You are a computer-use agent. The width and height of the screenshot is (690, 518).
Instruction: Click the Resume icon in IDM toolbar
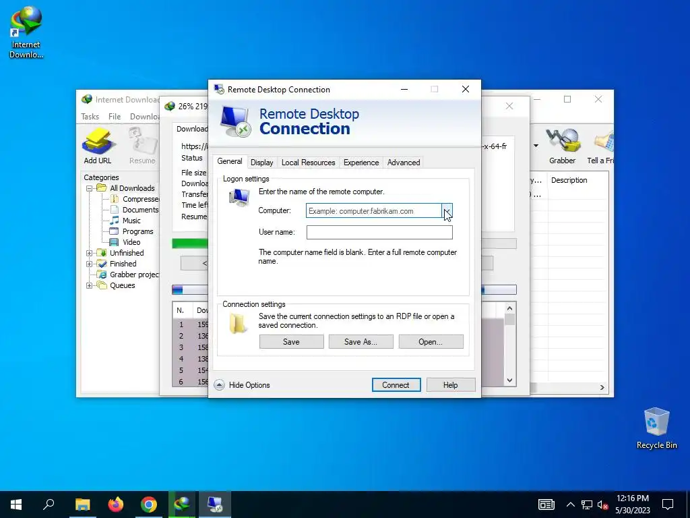[x=142, y=146]
